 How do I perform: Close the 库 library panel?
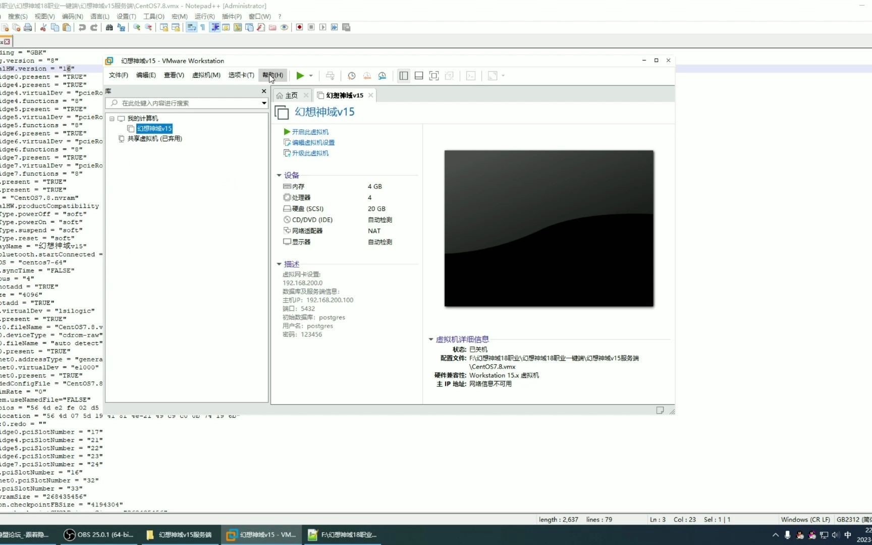tap(263, 91)
